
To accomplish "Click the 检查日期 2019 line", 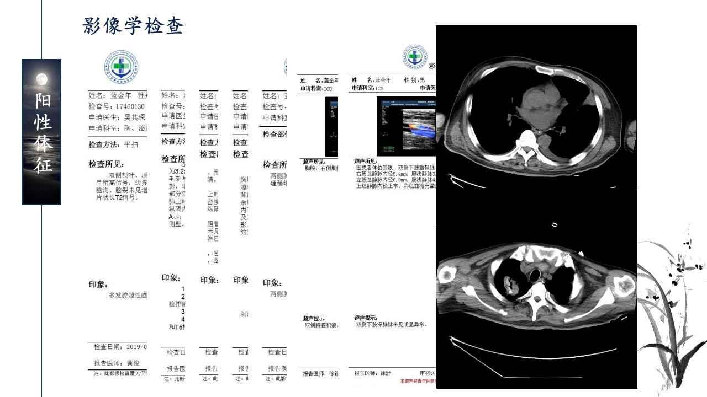I will click(x=120, y=347).
